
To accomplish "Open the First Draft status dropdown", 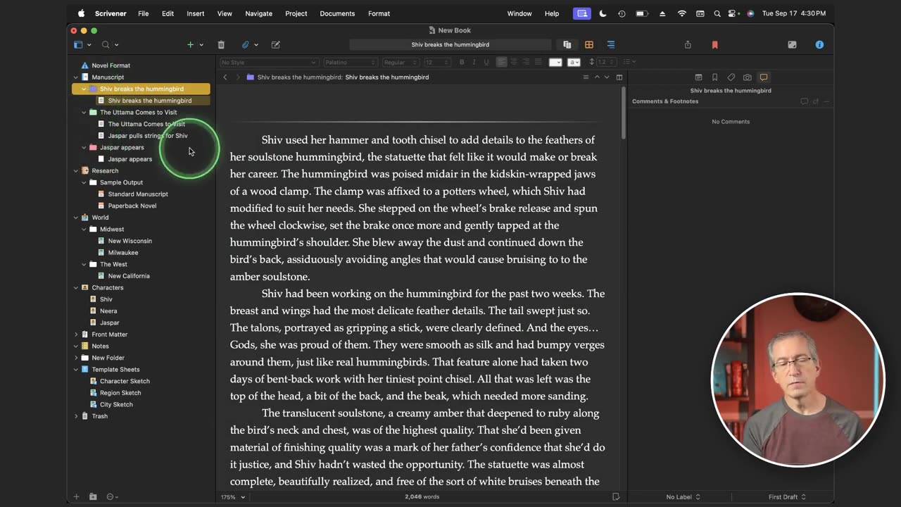I will point(787,497).
